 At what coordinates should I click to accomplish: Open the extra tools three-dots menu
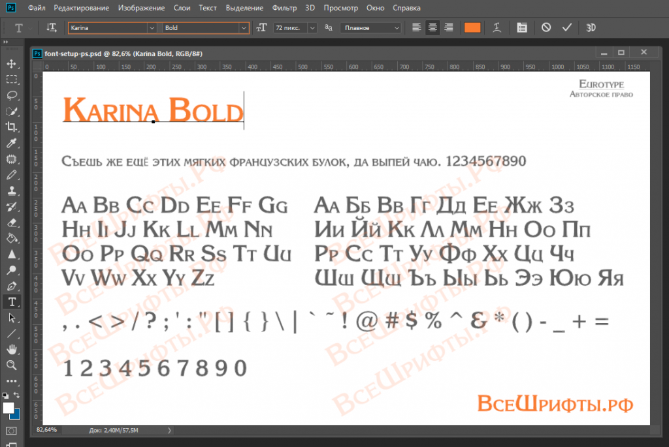coord(12,381)
